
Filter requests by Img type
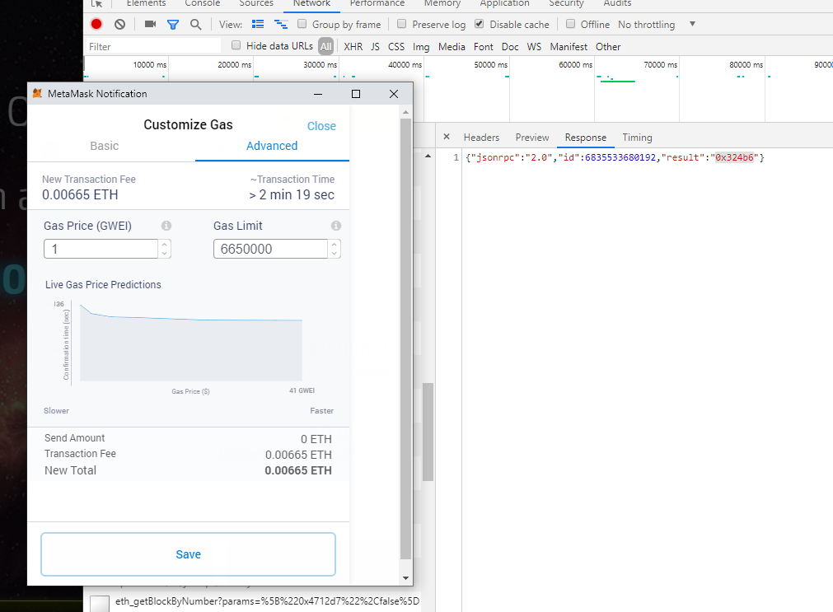(x=421, y=47)
